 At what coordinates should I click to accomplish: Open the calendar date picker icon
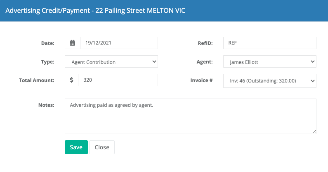tap(72, 43)
